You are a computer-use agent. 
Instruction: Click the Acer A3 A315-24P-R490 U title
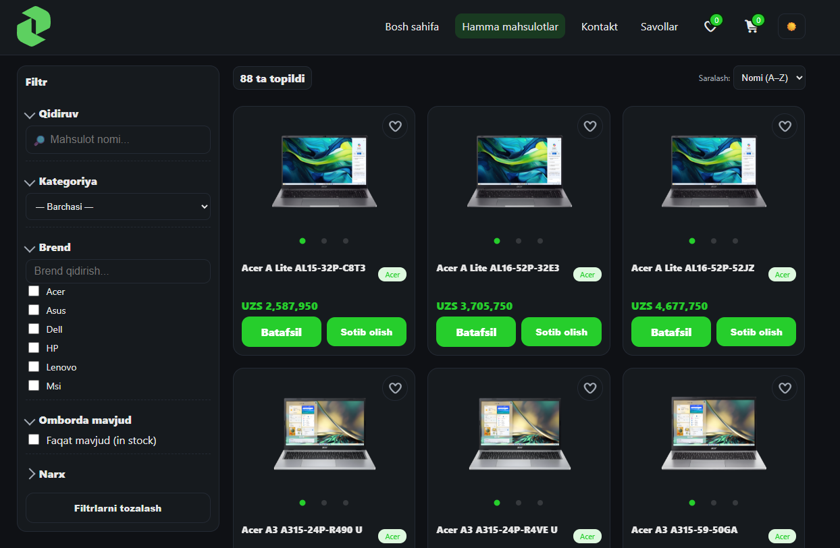302,530
